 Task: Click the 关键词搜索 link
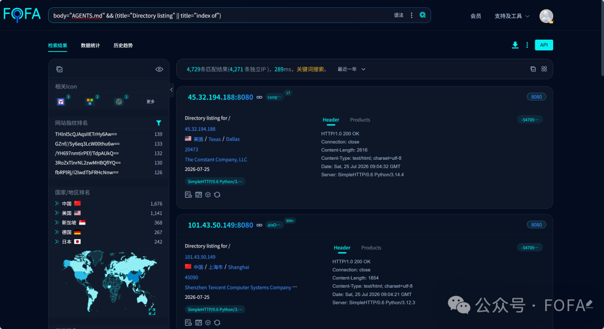point(310,69)
